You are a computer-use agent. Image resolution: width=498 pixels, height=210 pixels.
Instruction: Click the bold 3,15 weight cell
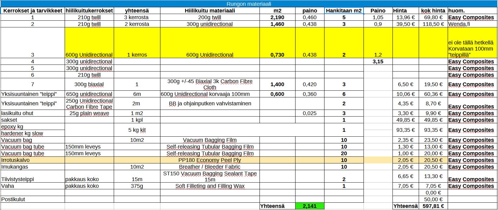tap(378, 61)
